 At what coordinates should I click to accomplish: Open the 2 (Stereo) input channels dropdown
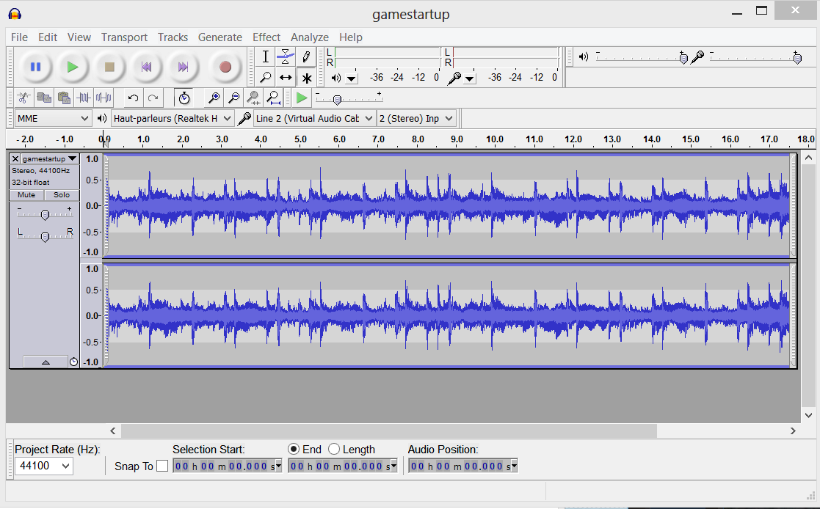[x=416, y=119]
